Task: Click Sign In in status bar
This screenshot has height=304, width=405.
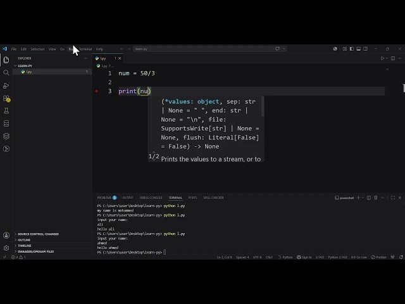Action: [304, 257]
